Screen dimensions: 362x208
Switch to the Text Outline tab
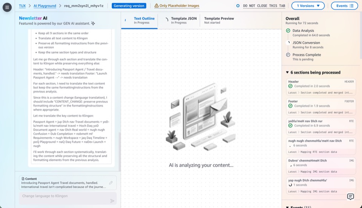coord(140,20)
